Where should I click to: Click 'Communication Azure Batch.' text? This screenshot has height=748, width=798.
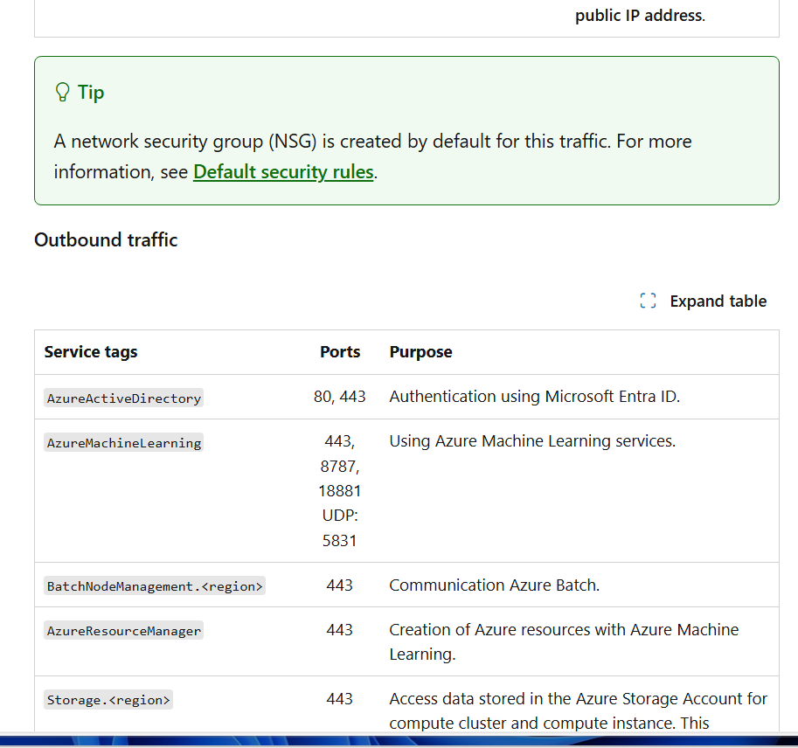click(x=494, y=585)
